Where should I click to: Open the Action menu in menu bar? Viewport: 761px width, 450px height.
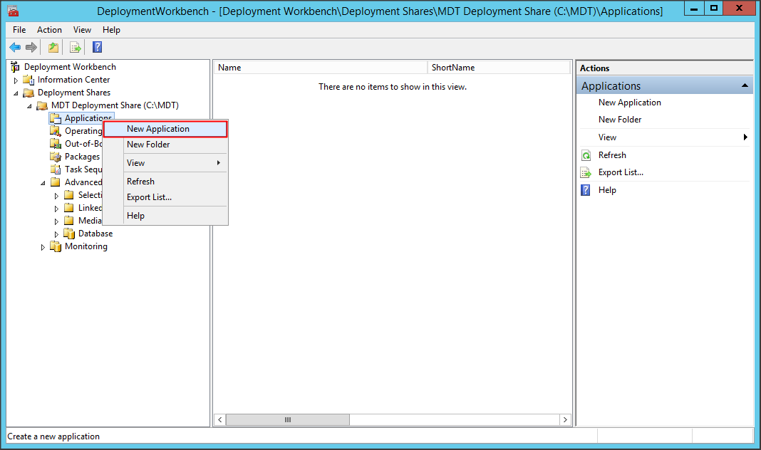(x=49, y=30)
